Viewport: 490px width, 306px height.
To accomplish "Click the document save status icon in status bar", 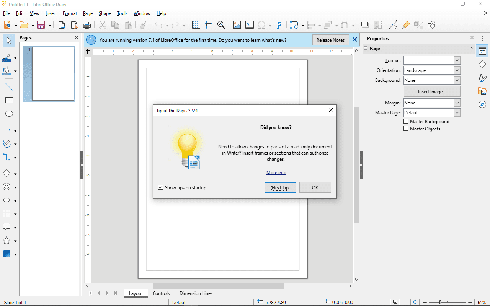I will tap(395, 302).
